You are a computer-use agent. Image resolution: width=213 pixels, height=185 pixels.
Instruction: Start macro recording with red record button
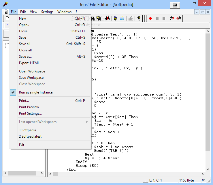150,18
